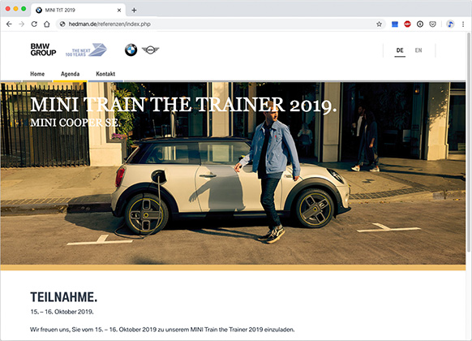Bookmark this page with the star icon
472x341 pixels.
point(379,24)
